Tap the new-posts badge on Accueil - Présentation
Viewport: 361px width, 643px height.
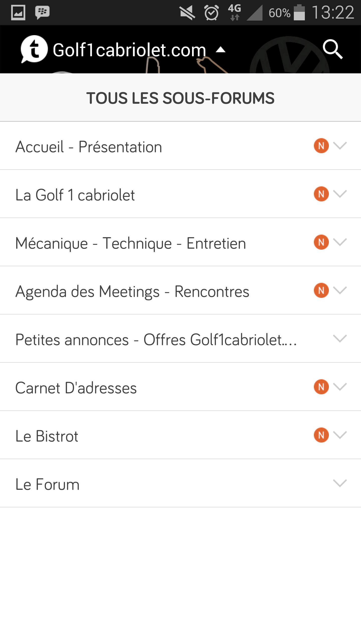[321, 146]
